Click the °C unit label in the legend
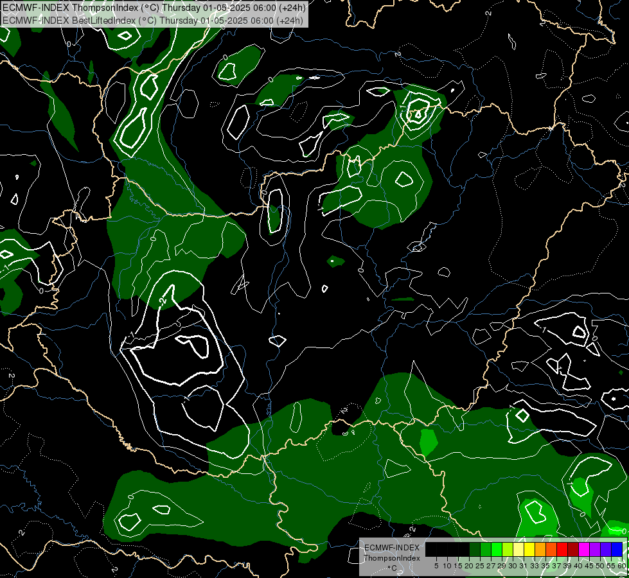The height and width of the screenshot is (578, 629). [393, 568]
